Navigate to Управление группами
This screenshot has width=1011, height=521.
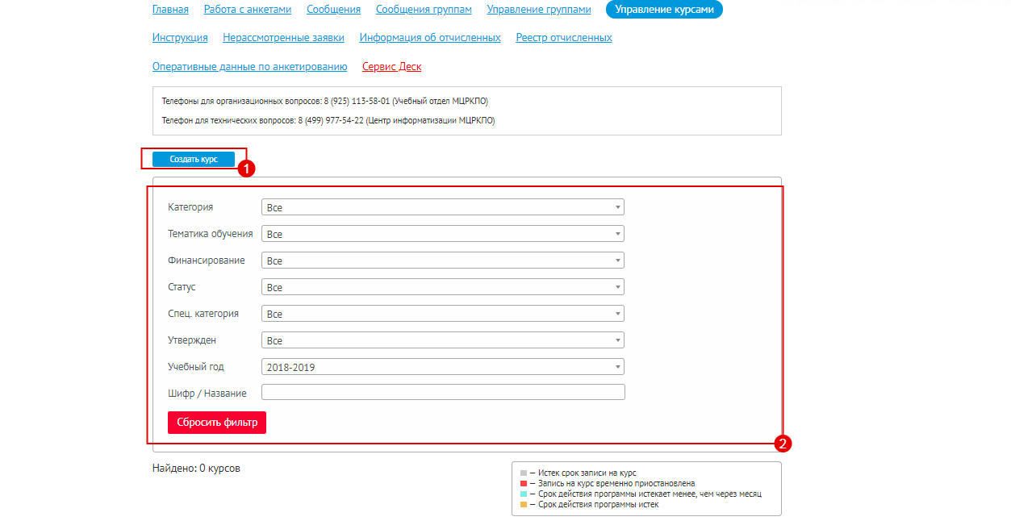(539, 10)
